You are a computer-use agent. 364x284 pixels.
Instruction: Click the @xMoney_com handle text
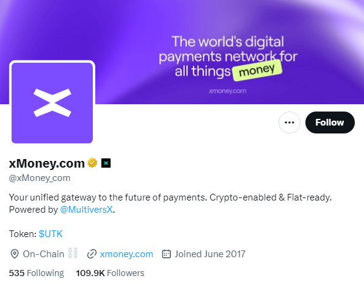point(40,178)
